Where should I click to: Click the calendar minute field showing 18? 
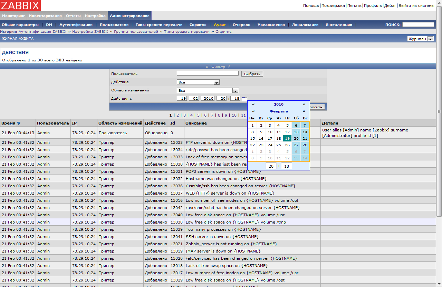click(287, 166)
